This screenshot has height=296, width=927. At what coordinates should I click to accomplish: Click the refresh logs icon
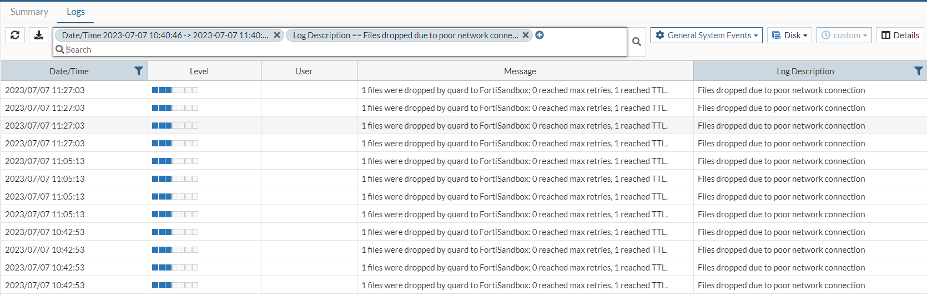[x=15, y=35]
